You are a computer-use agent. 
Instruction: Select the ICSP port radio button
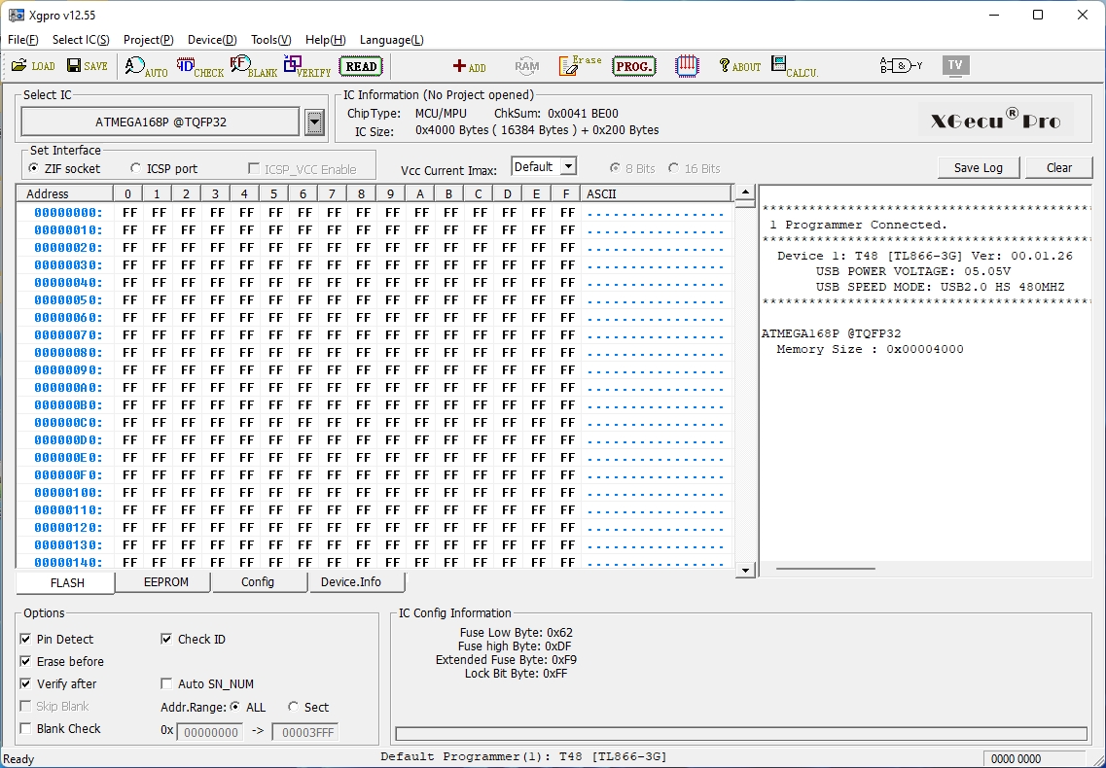(x=136, y=169)
